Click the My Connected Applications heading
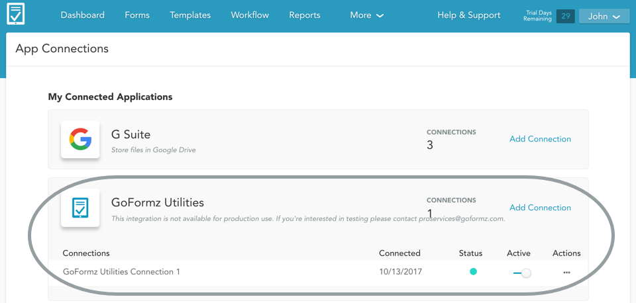Viewport: 636px width, 303px height. [111, 97]
